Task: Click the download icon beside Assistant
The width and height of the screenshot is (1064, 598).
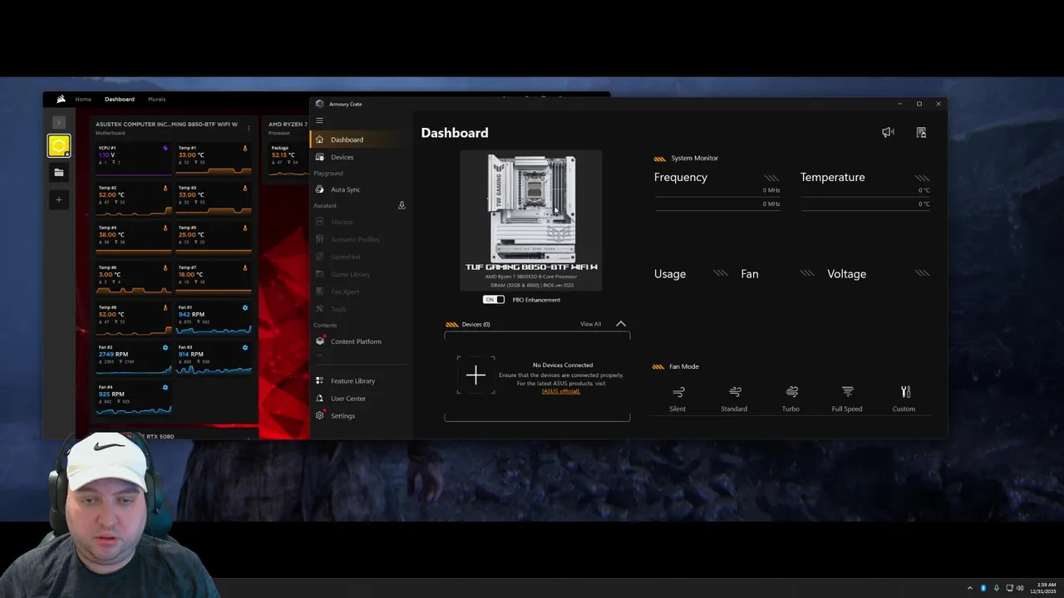Action: click(x=401, y=205)
